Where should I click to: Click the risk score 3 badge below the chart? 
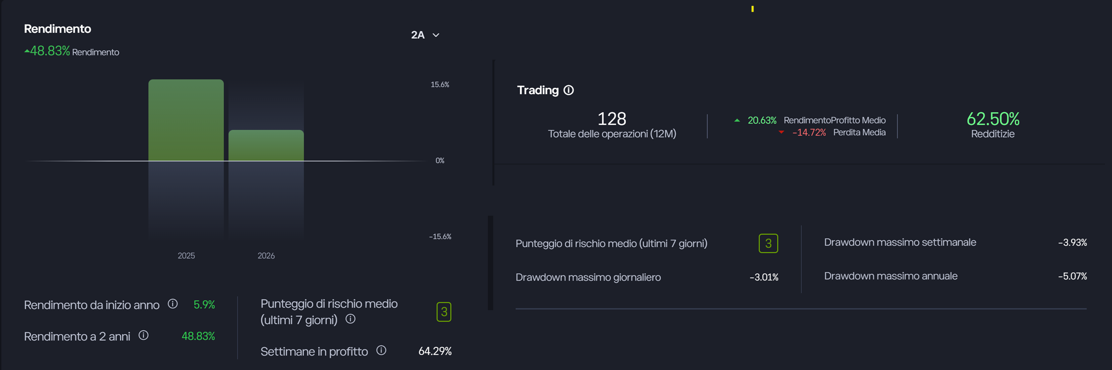pos(445,312)
